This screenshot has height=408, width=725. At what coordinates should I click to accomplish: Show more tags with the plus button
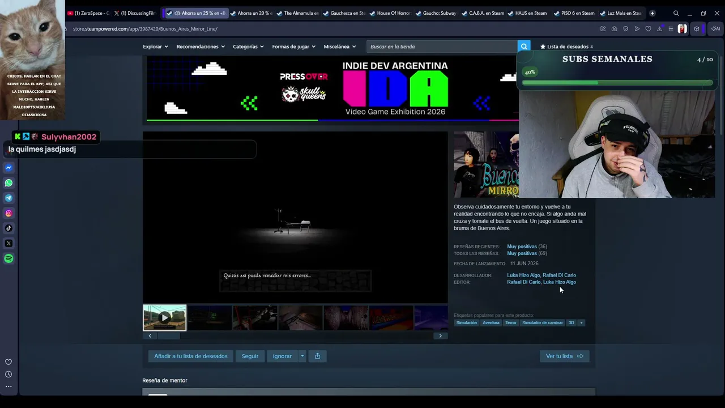581,322
